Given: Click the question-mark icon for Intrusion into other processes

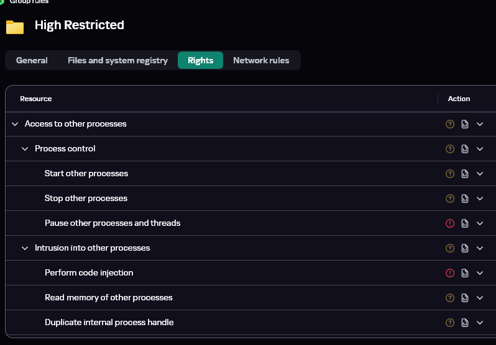Looking at the screenshot, I should pos(450,248).
